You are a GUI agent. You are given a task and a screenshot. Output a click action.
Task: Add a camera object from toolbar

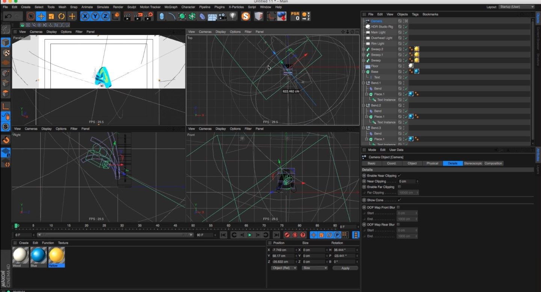[x=223, y=16]
